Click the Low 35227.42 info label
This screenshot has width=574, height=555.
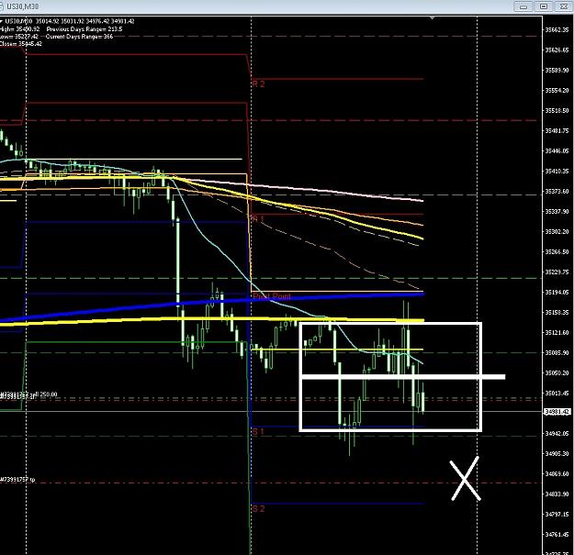(19, 37)
